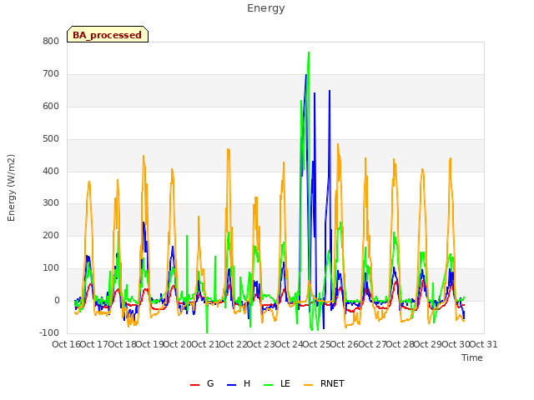This screenshot has height=400, width=534.
Task: Click the red G legend color marker
Action: coord(194,385)
